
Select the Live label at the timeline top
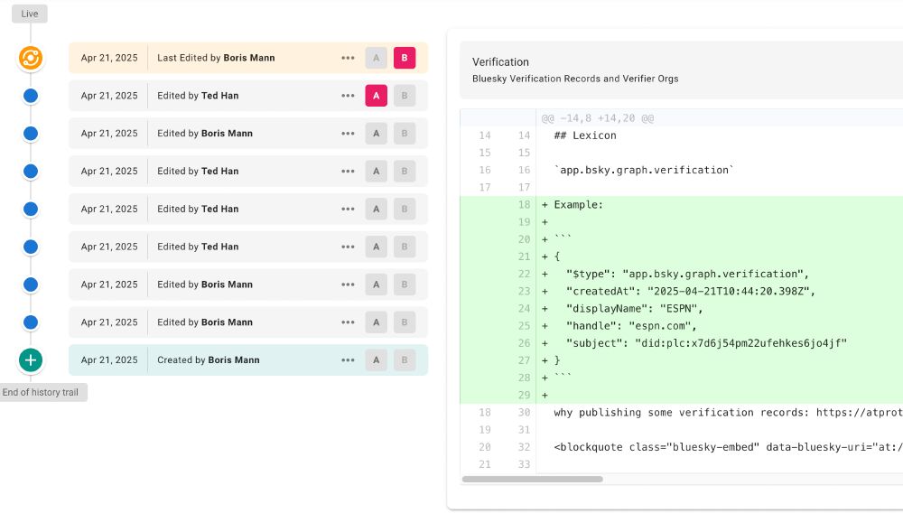coord(30,14)
